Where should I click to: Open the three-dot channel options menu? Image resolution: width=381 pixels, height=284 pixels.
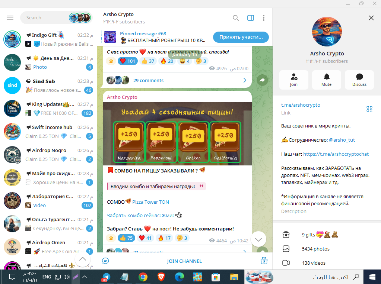263,18
